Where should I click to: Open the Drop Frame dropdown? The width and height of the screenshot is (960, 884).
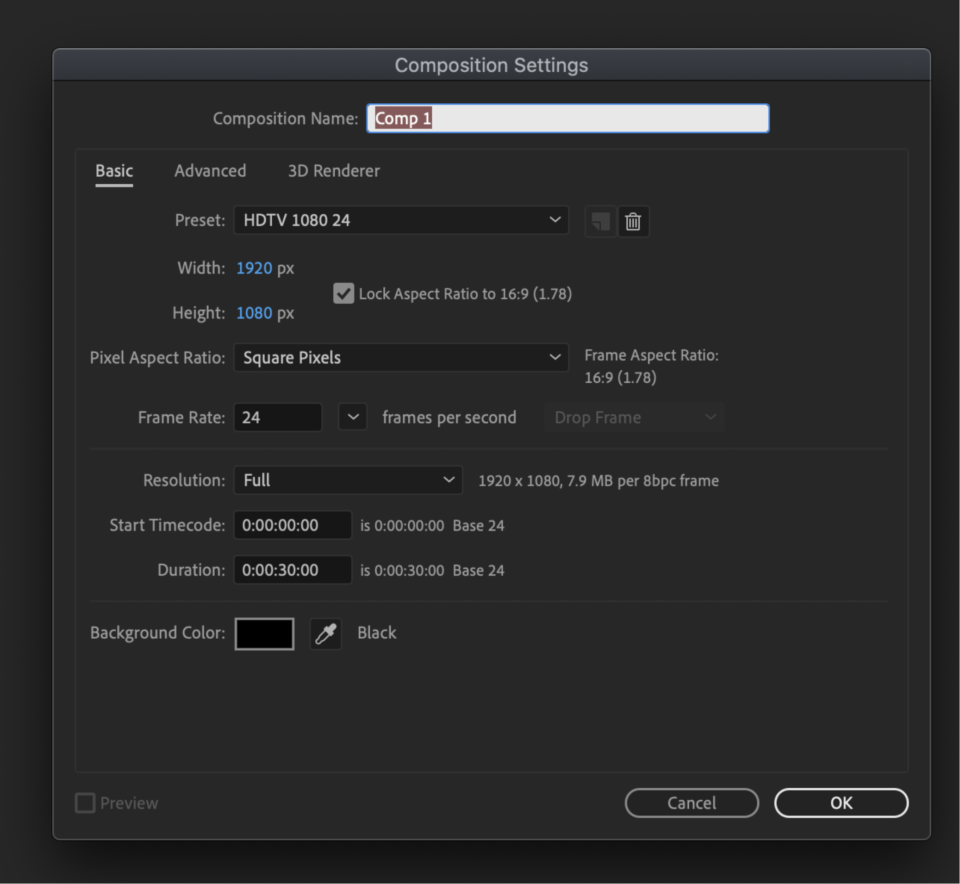[x=634, y=417]
